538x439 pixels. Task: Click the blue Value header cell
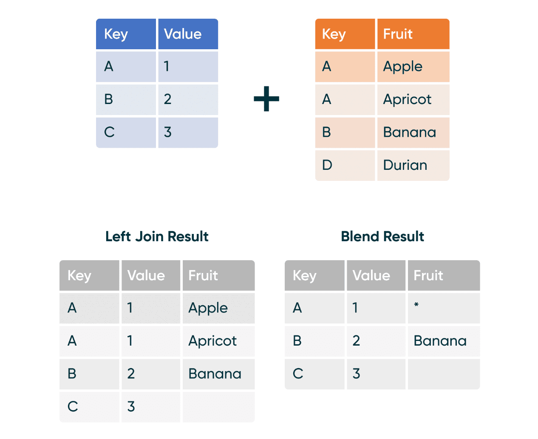188,34
